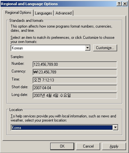This screenshot has height=153, width=129.
Task: Click the title bar Help question mark icon
Action: pos(119,4)
